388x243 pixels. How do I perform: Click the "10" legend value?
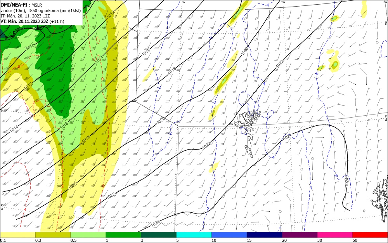(x=214, y=241)
